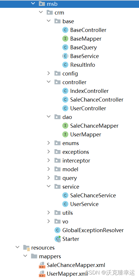Screen dimensions: 139x278
Task: Expand the interceptor package
Action: coord(49,160)
